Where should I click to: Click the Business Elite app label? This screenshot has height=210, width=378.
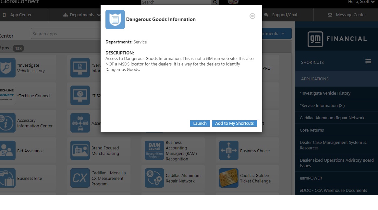(30, 179)
